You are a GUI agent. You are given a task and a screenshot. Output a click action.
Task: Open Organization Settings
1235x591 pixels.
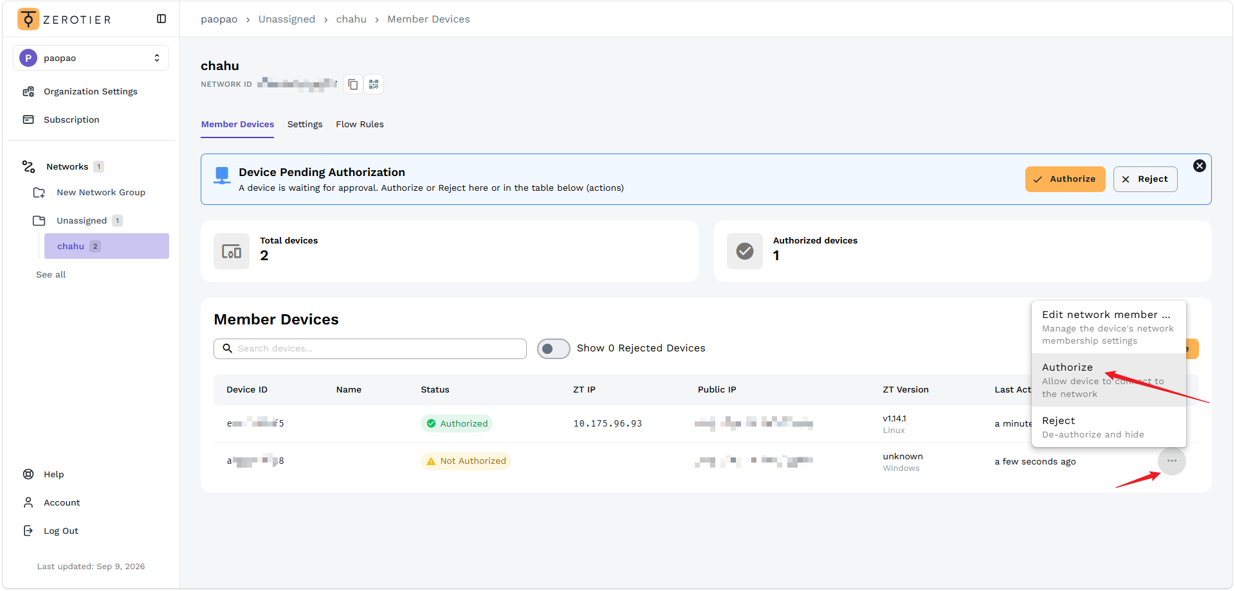tap(91, 91)
